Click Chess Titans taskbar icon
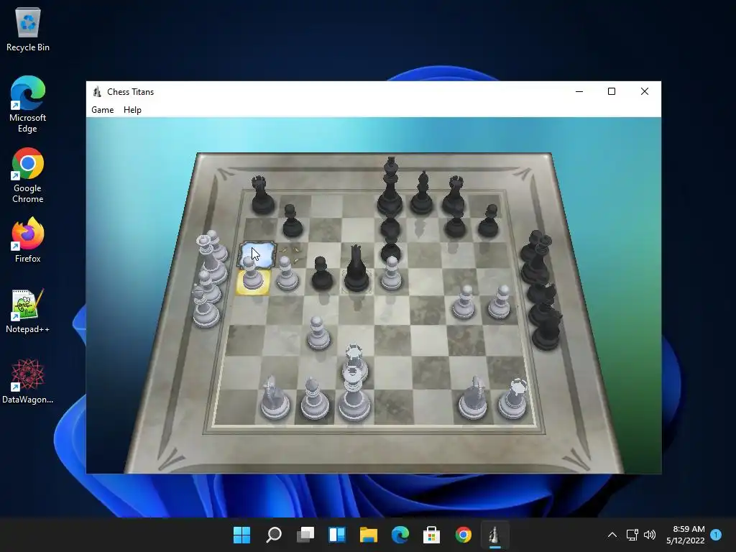Screen dimensions: 736x552 point(494,535)
